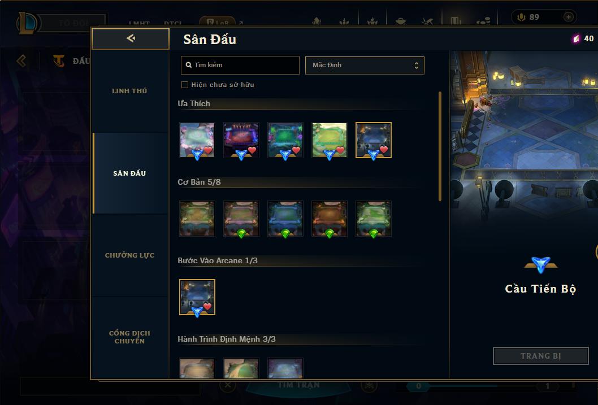Click the double chevron collapse icon at left

(21, 61)
